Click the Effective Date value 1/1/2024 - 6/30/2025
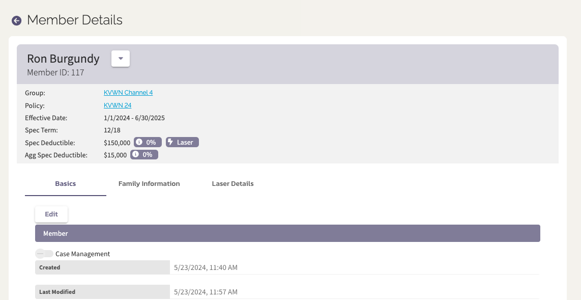581x300 pixels. [134, 118]
